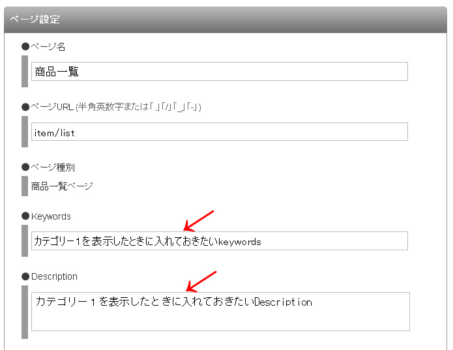453x350 pixels.
Task: Click the ページURL field containing item/list
Action: [x=219, y=132]
